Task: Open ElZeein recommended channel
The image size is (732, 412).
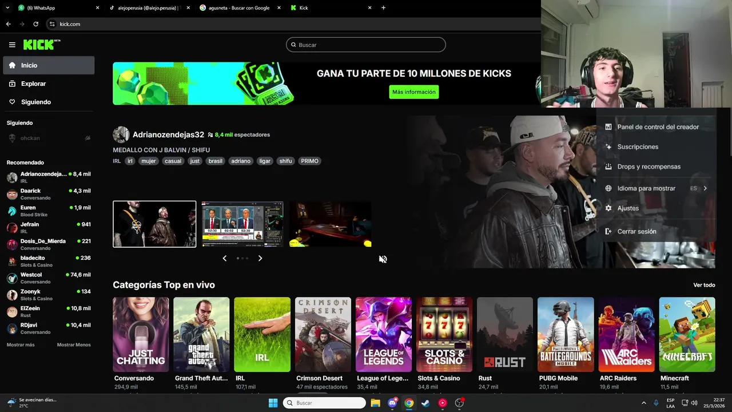Action: (49, 311)
